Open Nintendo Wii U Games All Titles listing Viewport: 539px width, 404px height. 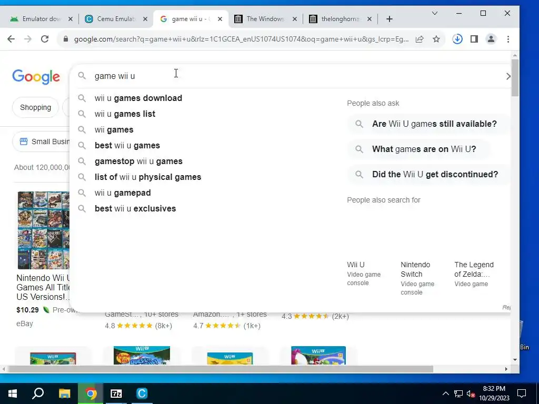tap(43, 288)
